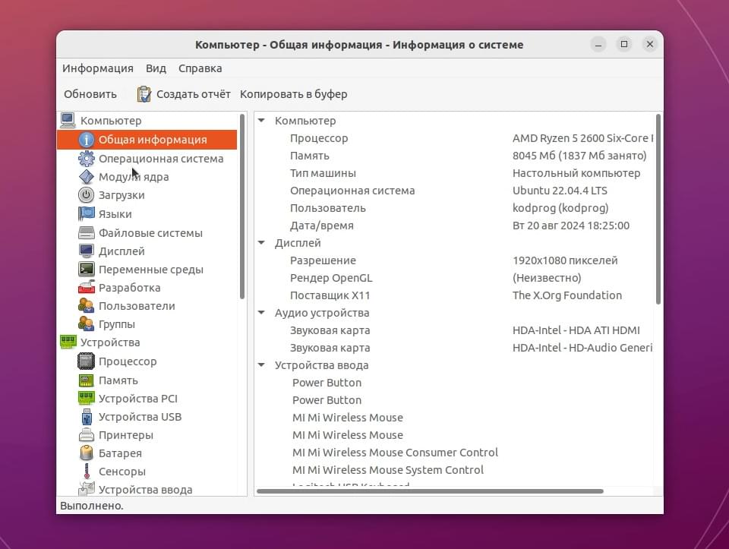Click the Устройства PCI card icon

click(x=86, y=399)
